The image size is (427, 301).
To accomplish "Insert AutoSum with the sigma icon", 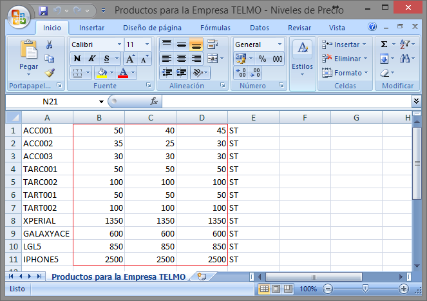I will click(x=384, y=44).
